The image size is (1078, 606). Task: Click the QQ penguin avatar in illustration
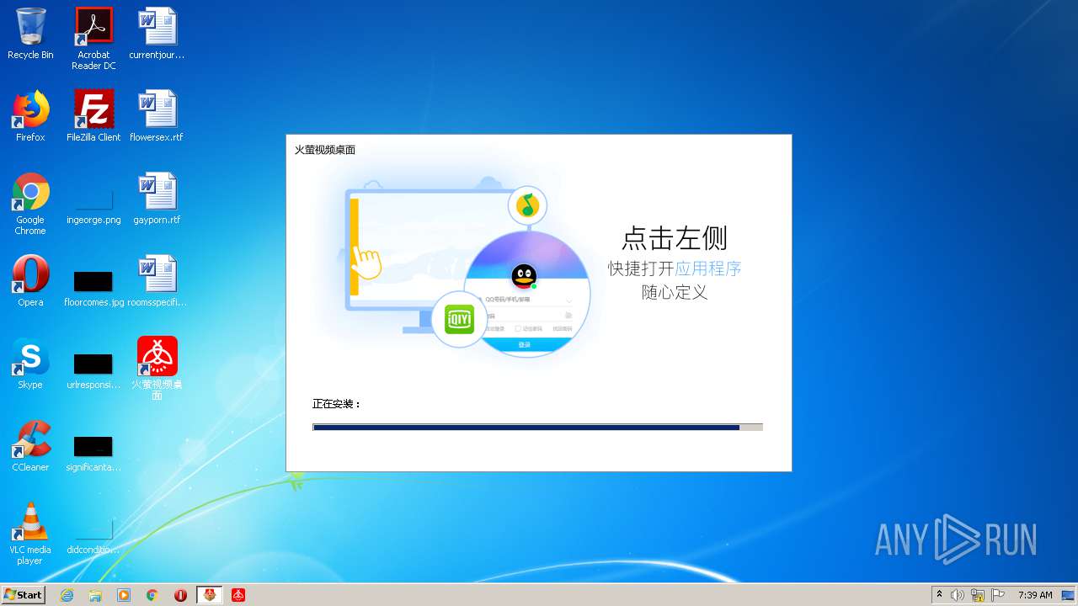click(524, 276)
